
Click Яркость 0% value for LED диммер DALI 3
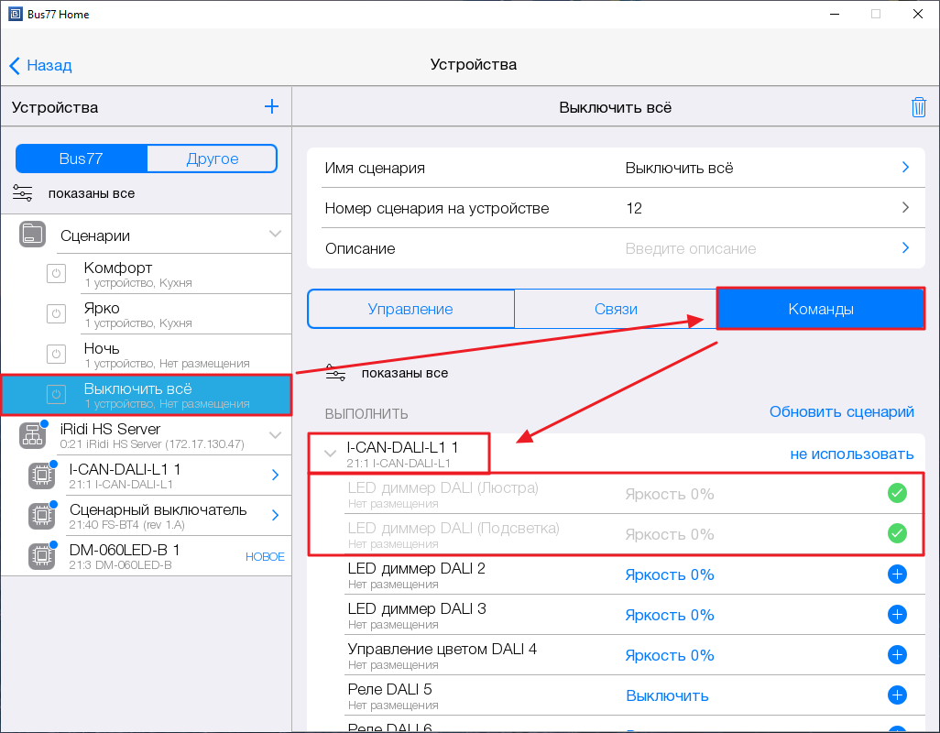(669, 615)
